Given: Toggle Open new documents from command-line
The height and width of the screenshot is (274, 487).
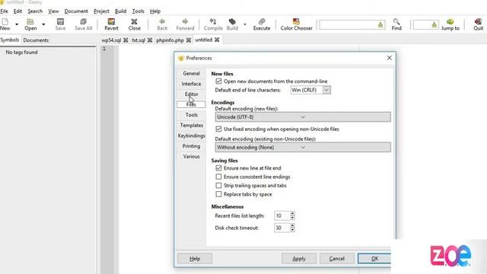Looking at the screenshot, I should [218, 81].
